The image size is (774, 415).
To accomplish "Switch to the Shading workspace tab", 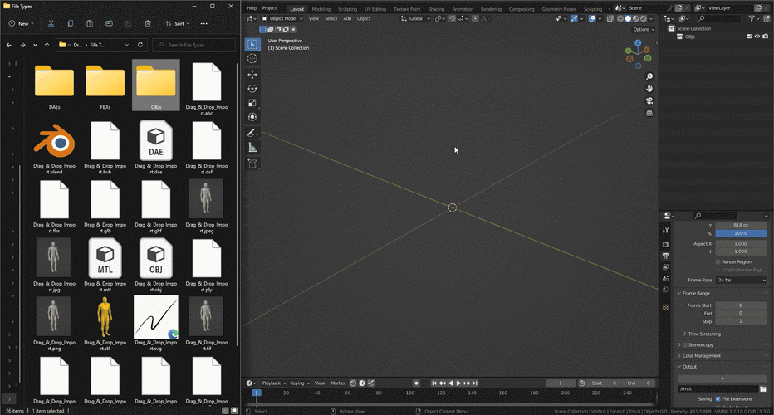I will (436, 9).
